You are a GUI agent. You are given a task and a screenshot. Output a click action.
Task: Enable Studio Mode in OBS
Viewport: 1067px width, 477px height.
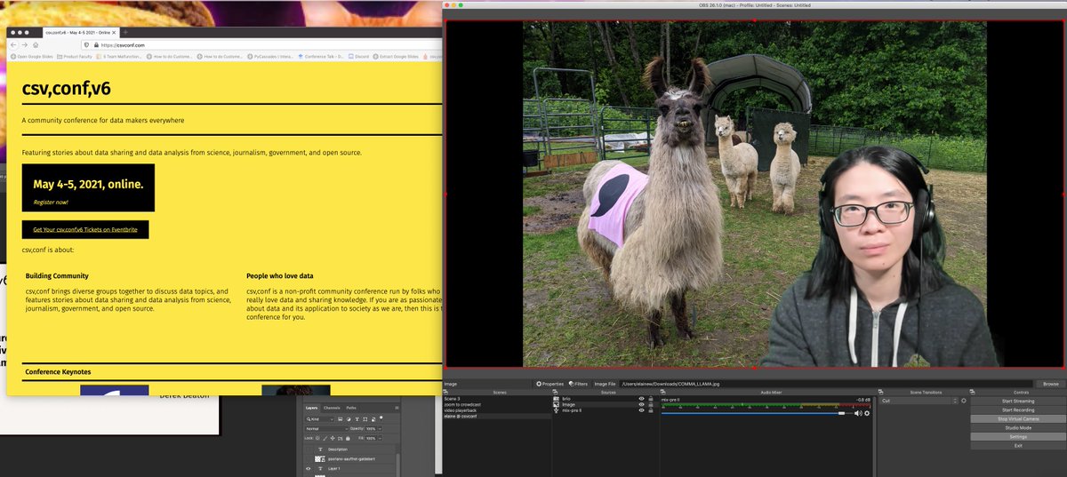click(1018, 427)
